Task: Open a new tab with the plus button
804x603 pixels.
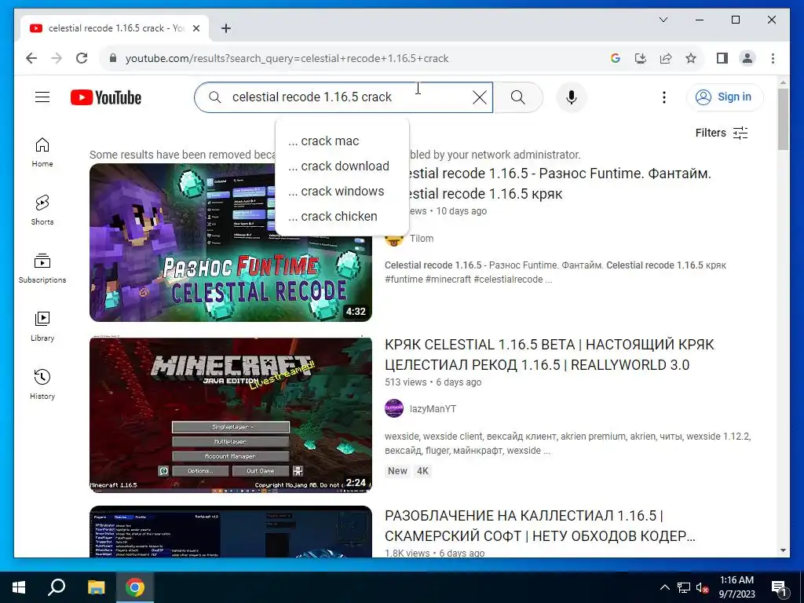Action: point(225,28)
